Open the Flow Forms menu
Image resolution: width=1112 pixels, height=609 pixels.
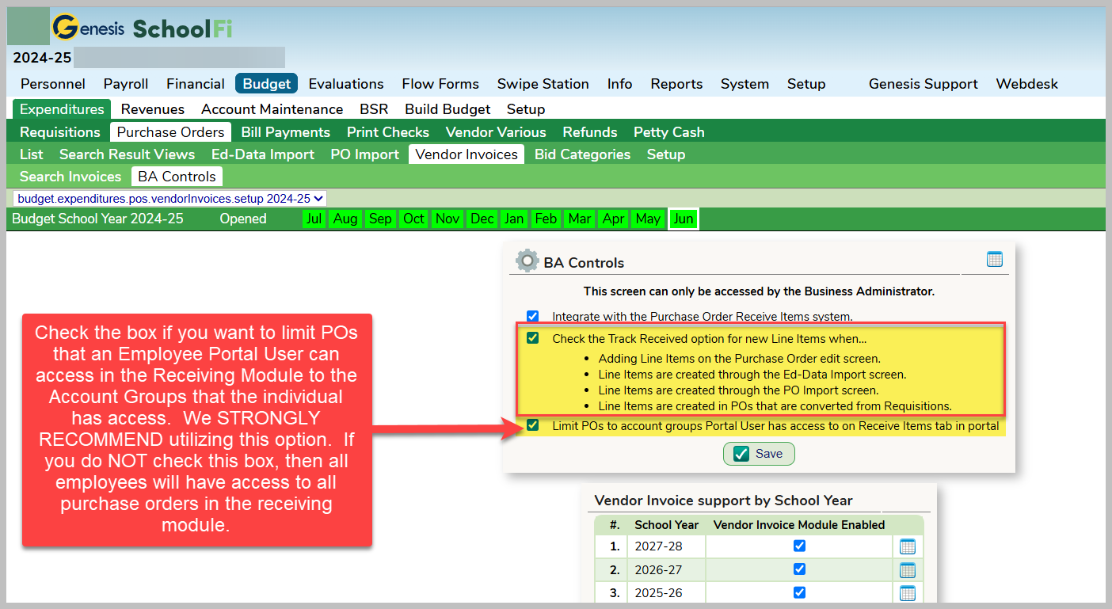click(x=440, y=84)
